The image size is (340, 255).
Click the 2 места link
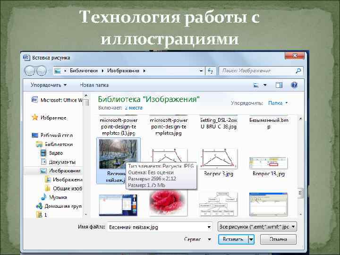click(x=134, y=108)
